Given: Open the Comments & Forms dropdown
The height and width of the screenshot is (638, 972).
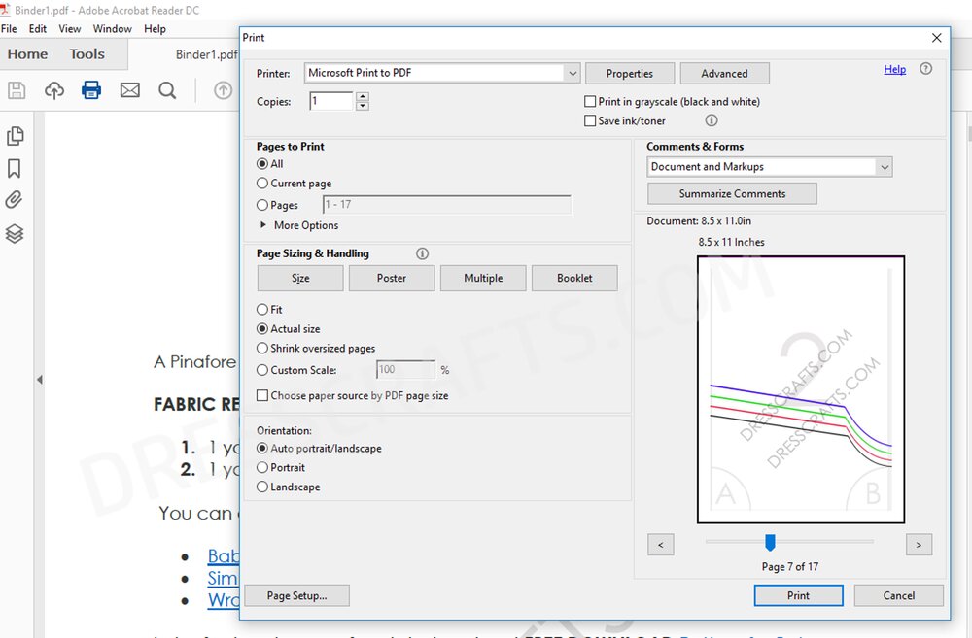Looking at the screenshot, I should [x=884, y=167].
